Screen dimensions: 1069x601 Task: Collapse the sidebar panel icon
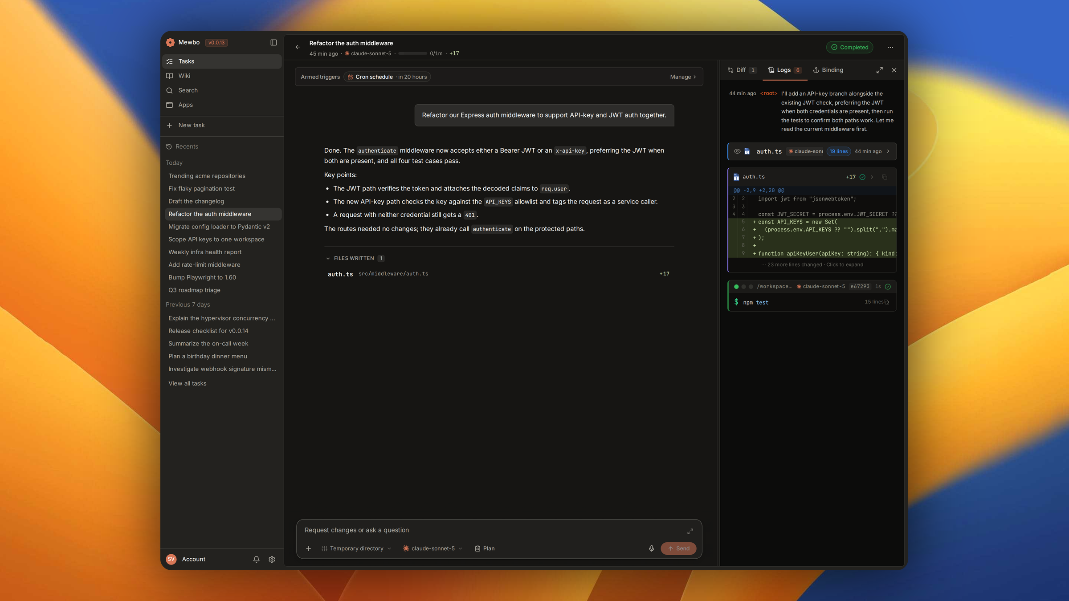(273, 42)
